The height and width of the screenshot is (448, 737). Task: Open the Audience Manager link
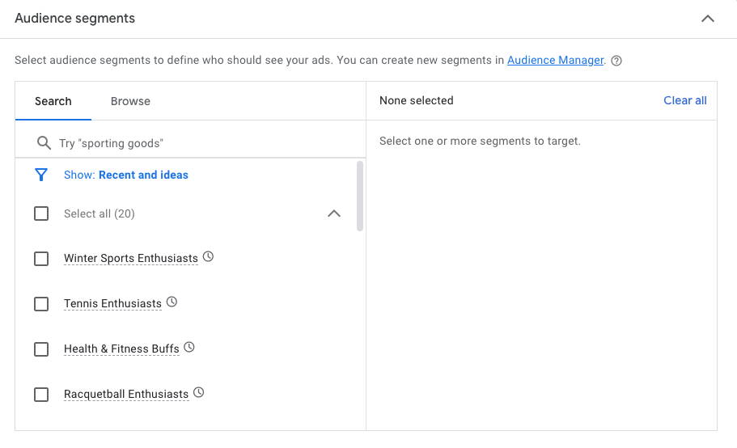pos(555,60)
